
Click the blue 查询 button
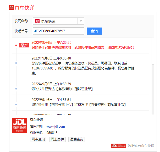(94, 31)
